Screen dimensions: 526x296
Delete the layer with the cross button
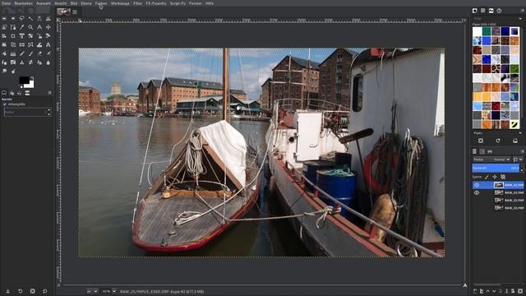coord(520,291)
